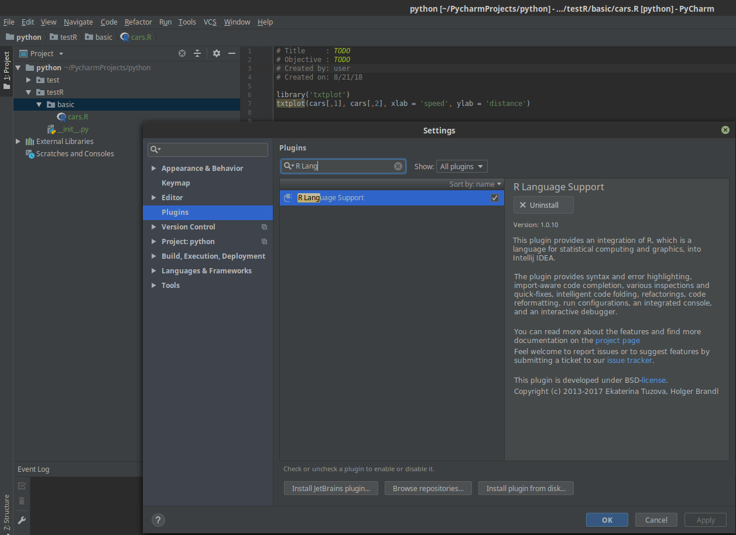Open the Sort by: name dropdown
Image resolution: width=736 pixels, height=535 pixels.
coord(475,184)
